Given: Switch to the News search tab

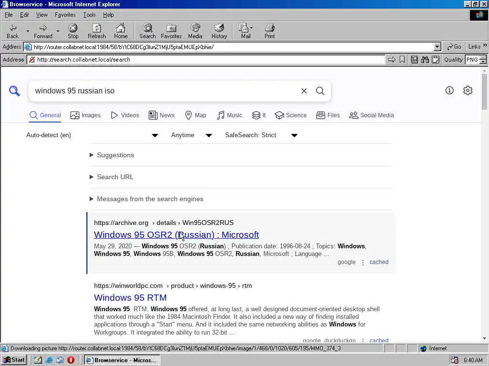Looking at the screenshot, I should pos(161,115).
